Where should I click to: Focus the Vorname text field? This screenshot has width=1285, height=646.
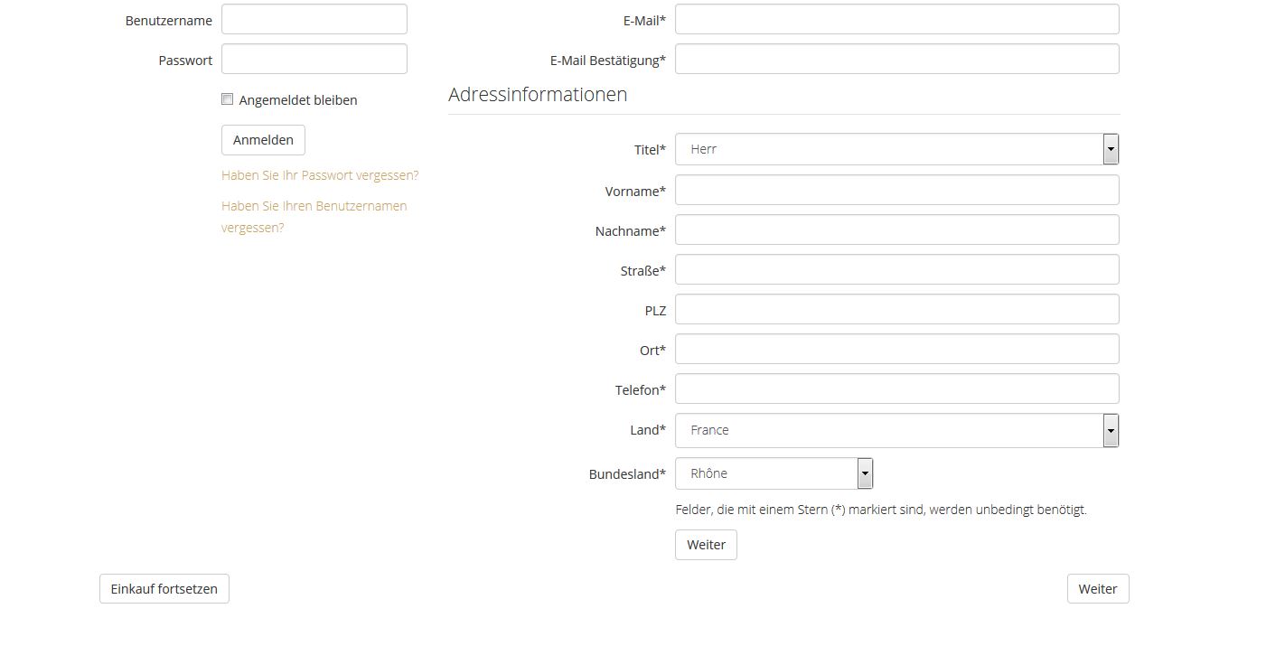pos(896,190)
